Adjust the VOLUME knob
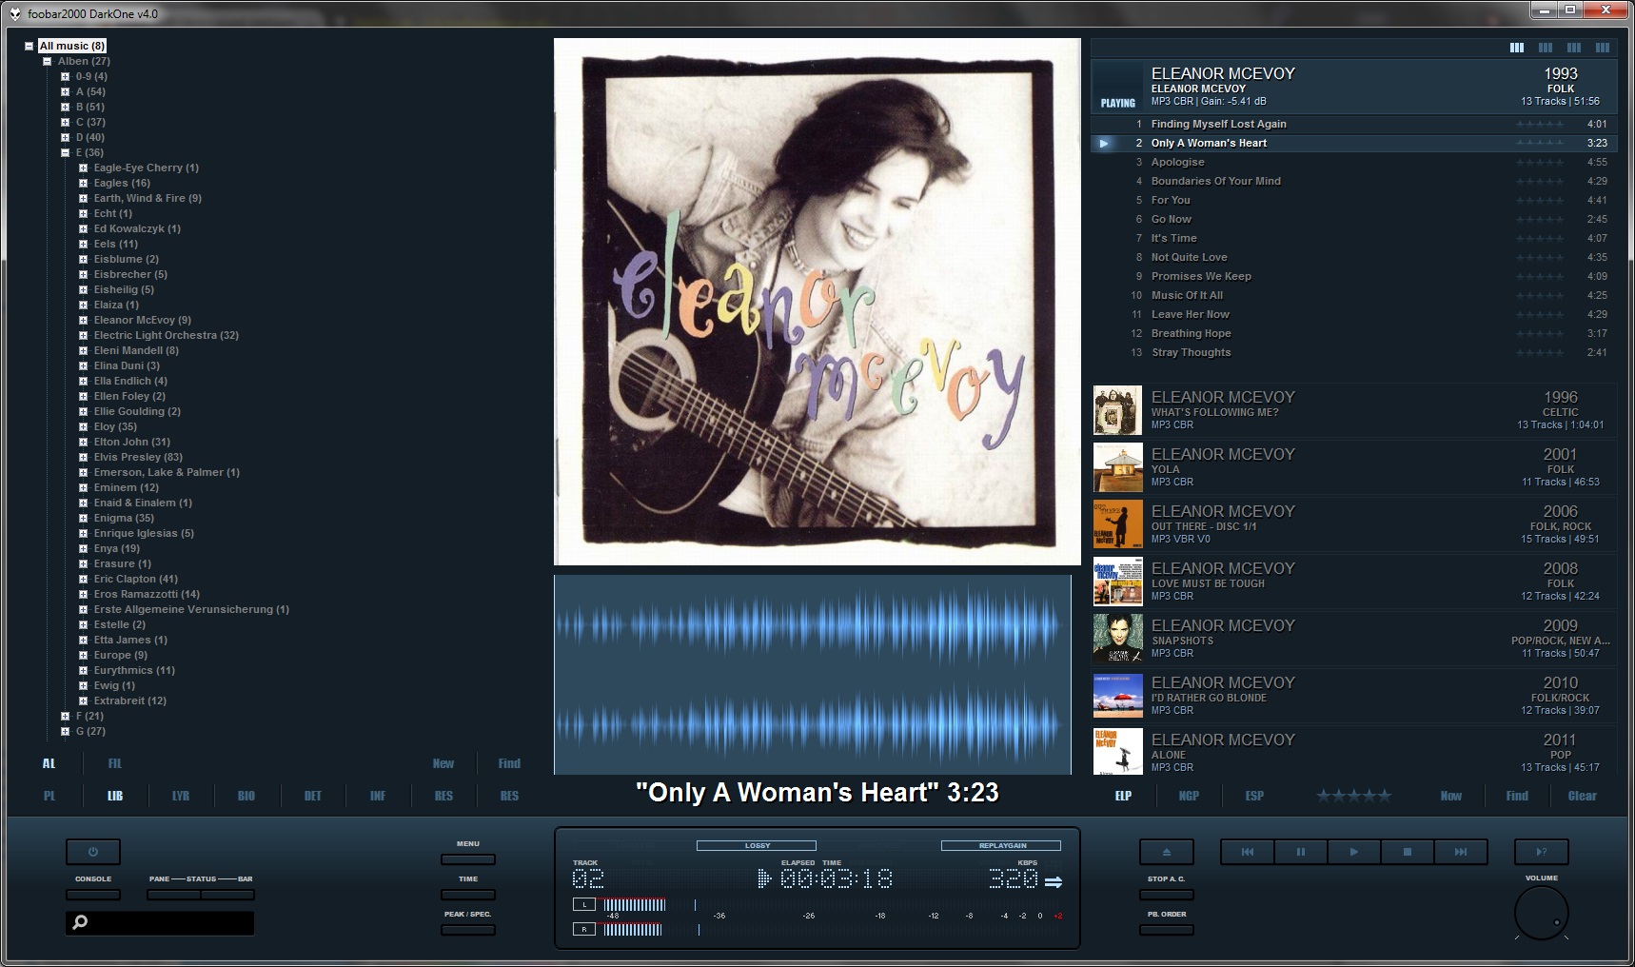 click(x=1541, y=913)
